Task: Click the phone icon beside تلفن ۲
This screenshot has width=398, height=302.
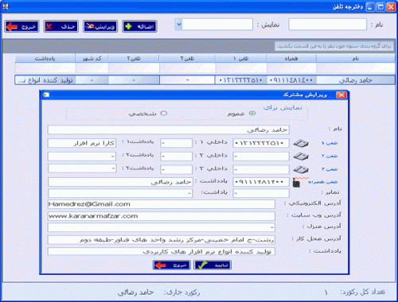Action: [301, 156]
